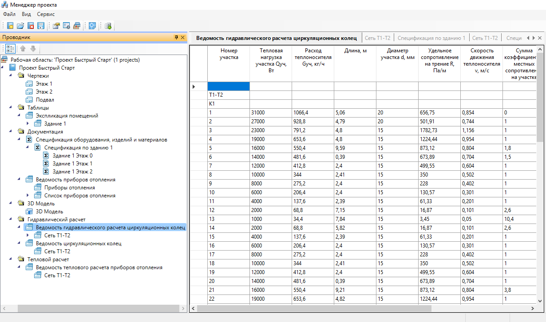
Task: Click the table's horizontal scrollbar thumb
Action: (314, 308)
